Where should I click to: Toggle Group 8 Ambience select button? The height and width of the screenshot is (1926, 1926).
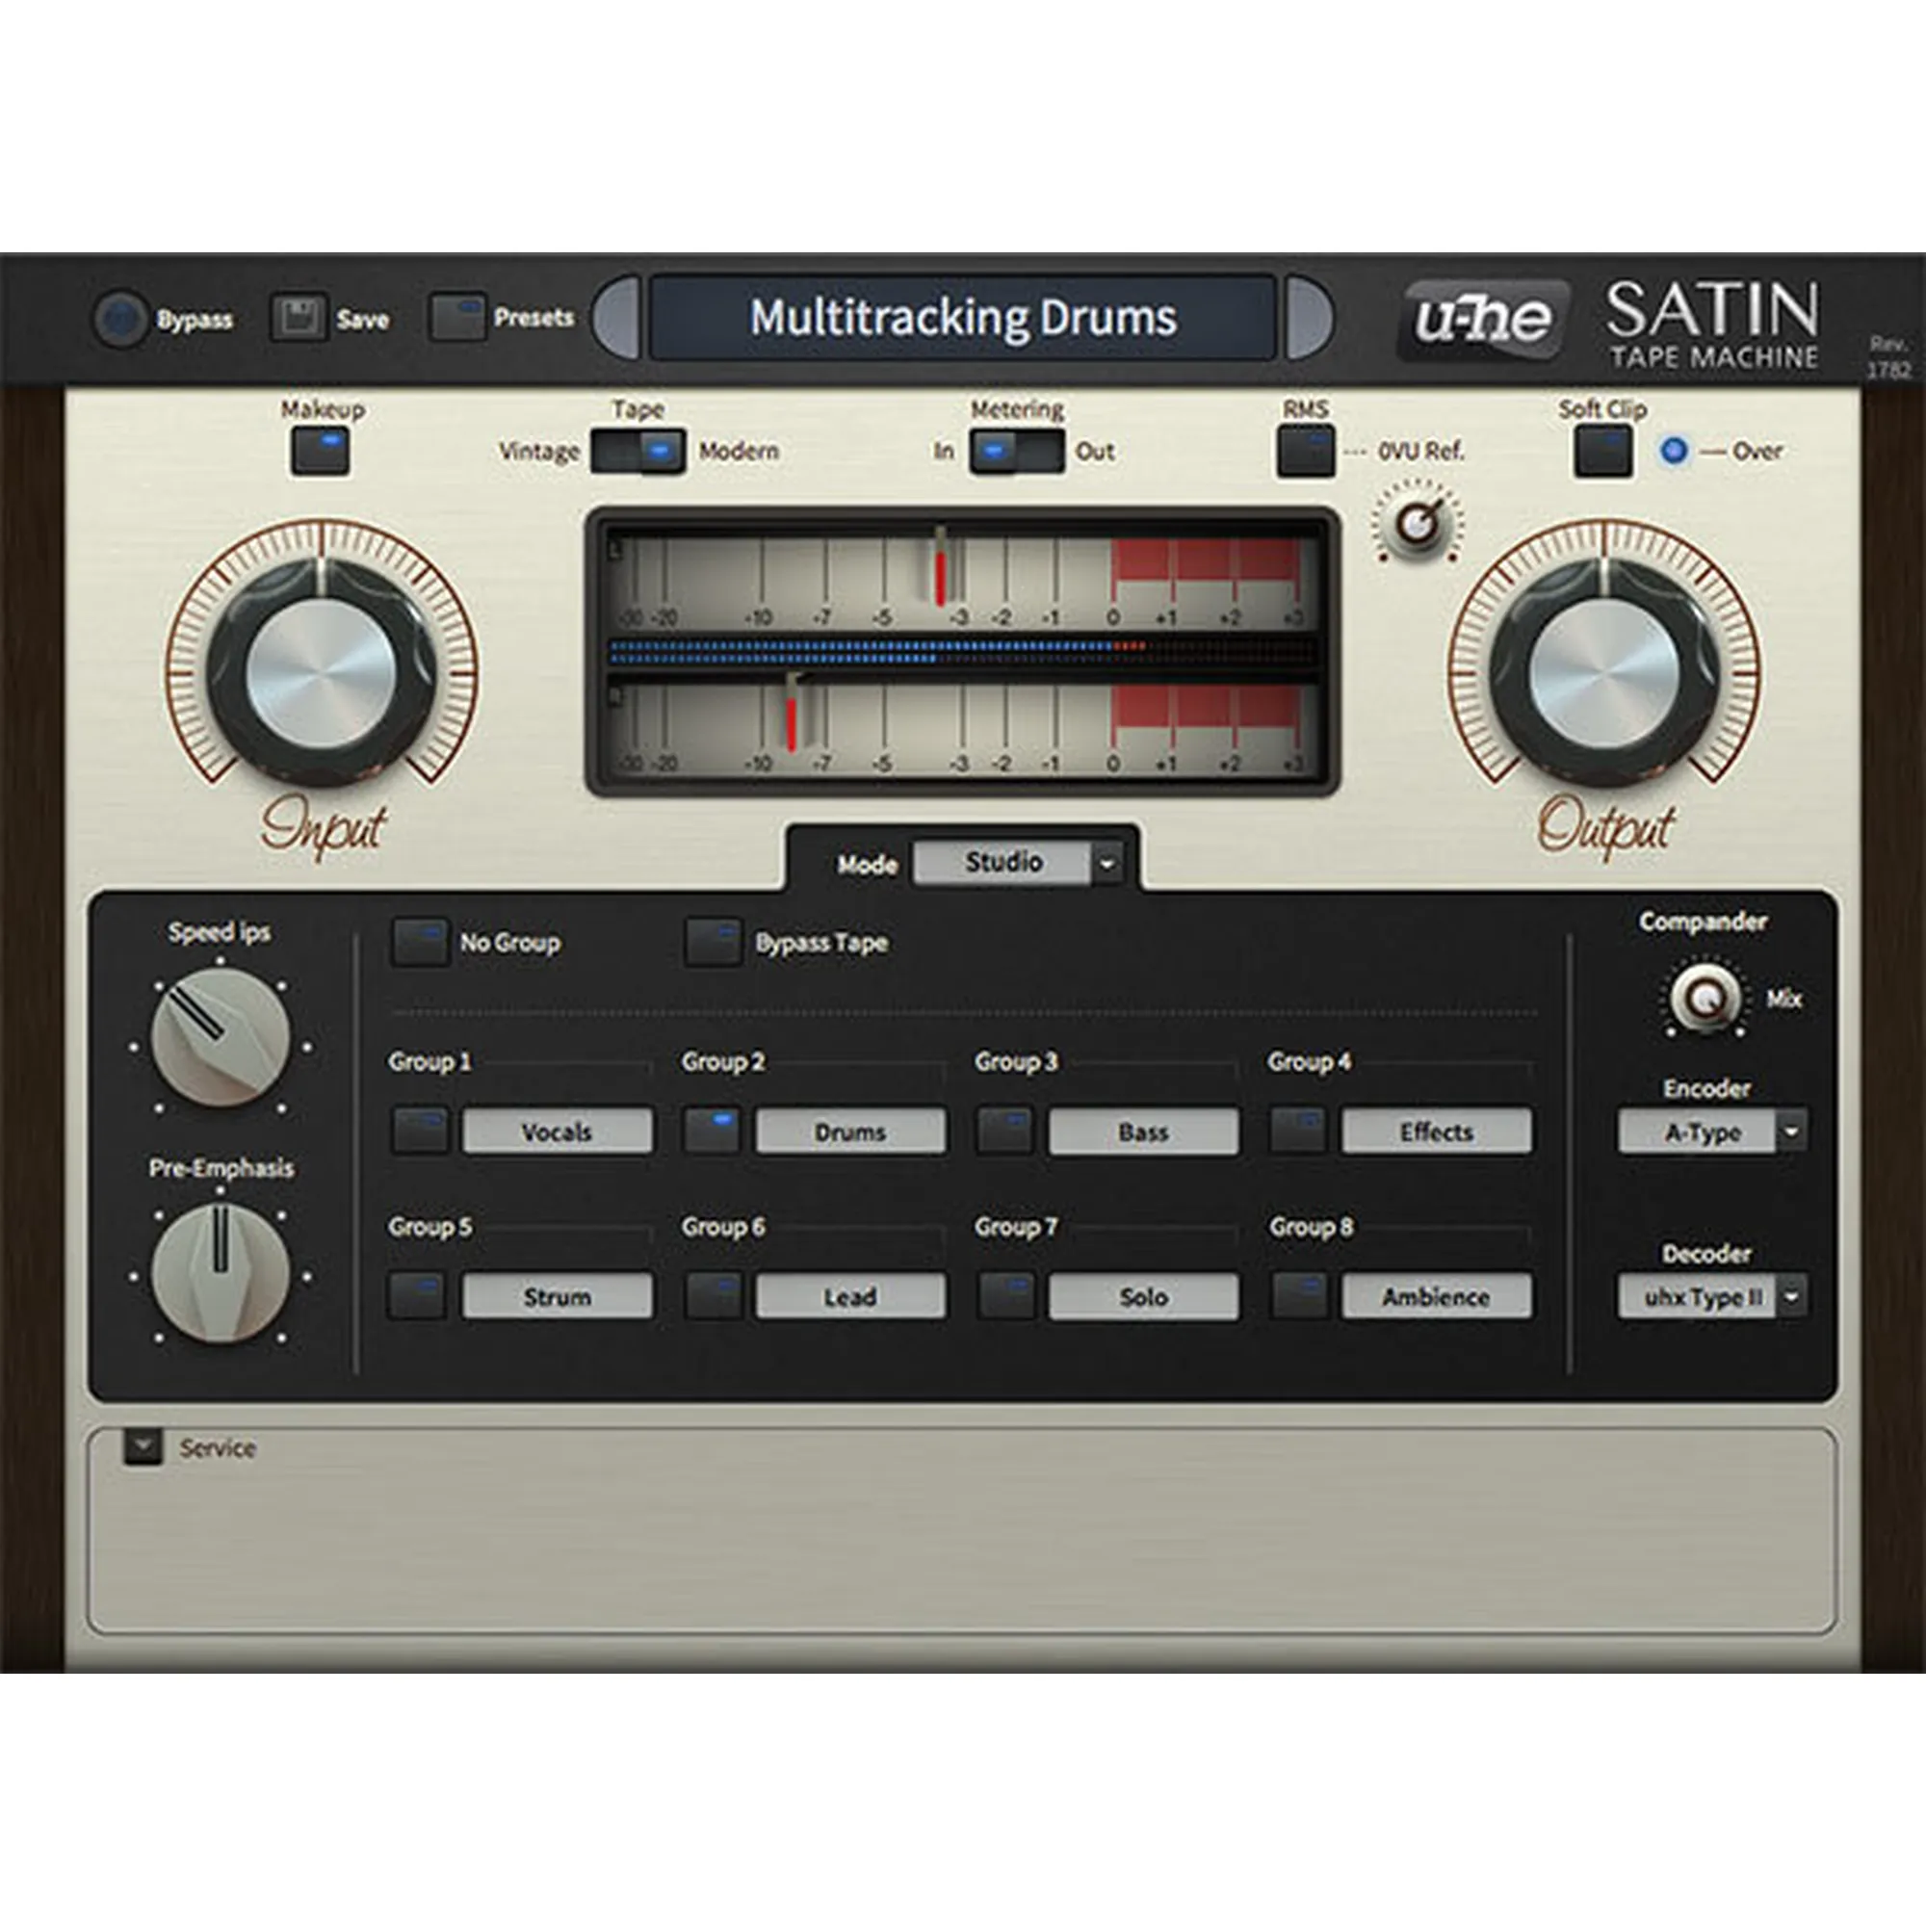click(x=1298, y=1296)
